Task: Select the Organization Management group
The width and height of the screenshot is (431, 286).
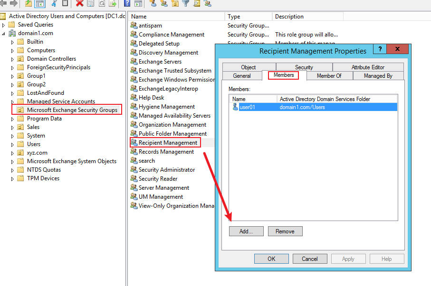Action: (x=172, y=125)
